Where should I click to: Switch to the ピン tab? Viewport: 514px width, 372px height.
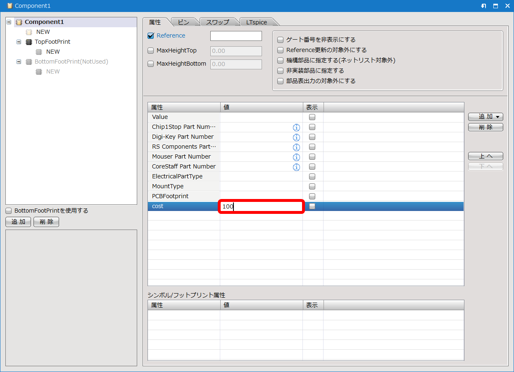click(x=183, y=22)
